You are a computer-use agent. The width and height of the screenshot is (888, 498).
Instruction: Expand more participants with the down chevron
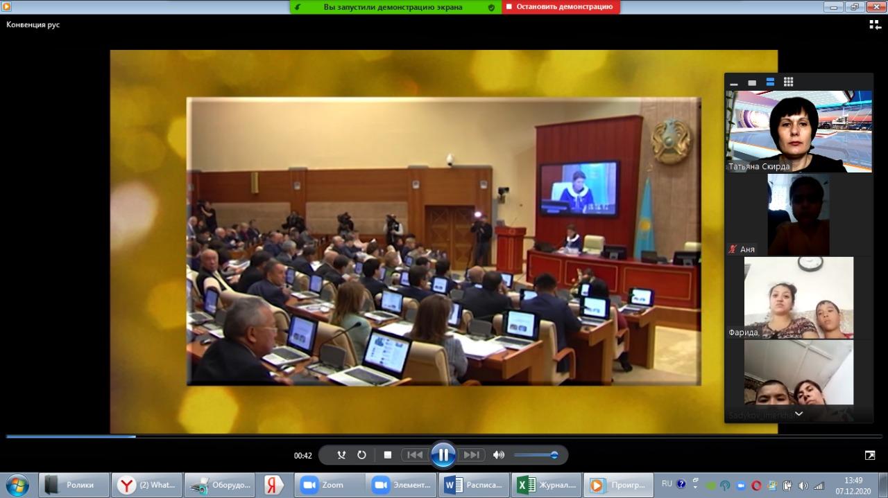[x=799, y=413]
